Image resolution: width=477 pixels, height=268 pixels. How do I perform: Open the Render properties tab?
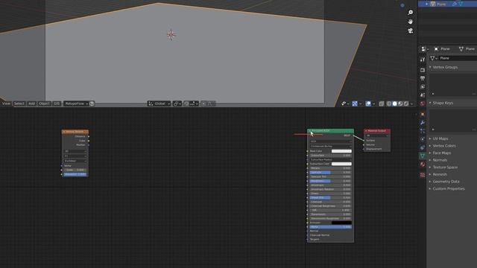tap(423, 70)
